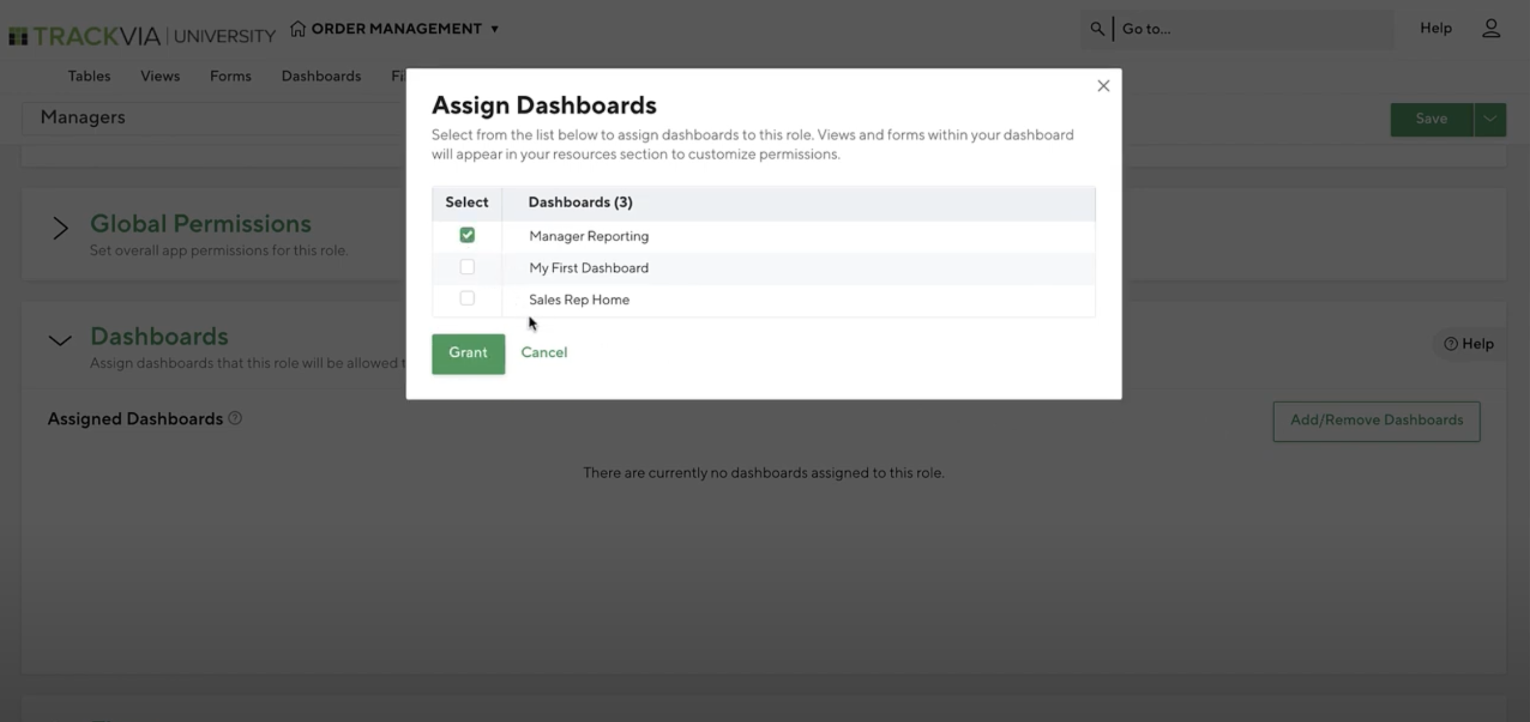This screenshot has width=1530, height=722.
Task: Click the Add/Remove Dashboards button
Action: pos(1376,421)
